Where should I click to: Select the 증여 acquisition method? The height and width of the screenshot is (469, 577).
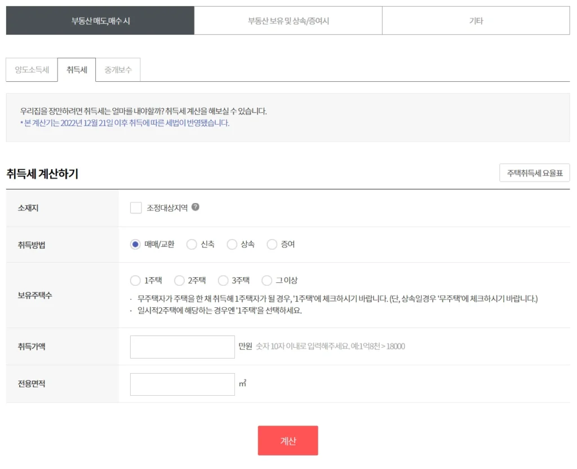tap(272, 244)
